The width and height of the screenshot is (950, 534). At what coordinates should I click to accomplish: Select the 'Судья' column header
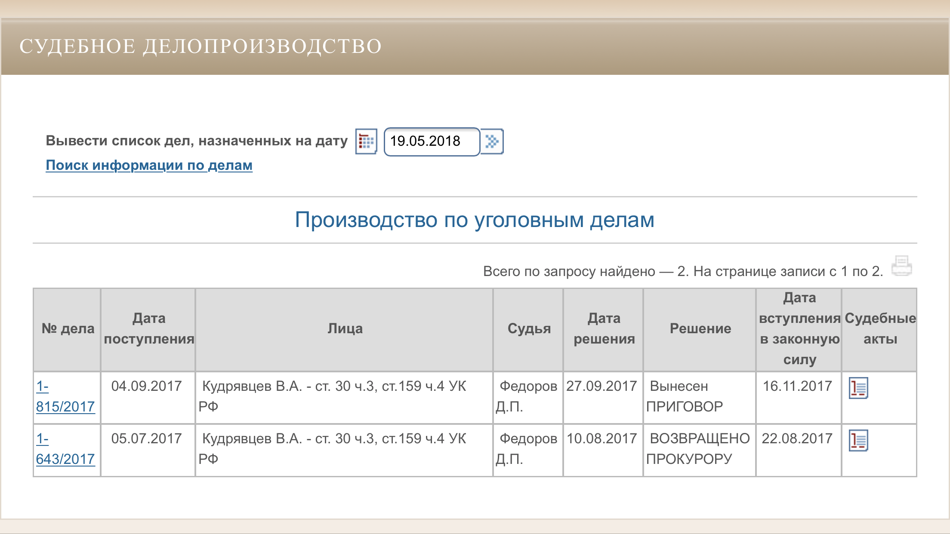(x=529, y=329)
